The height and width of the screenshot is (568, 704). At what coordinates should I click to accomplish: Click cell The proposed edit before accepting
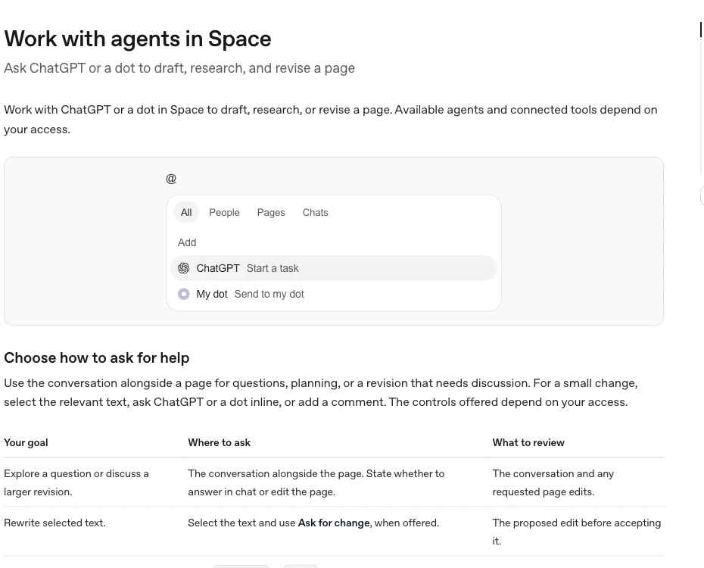point(577,532)
